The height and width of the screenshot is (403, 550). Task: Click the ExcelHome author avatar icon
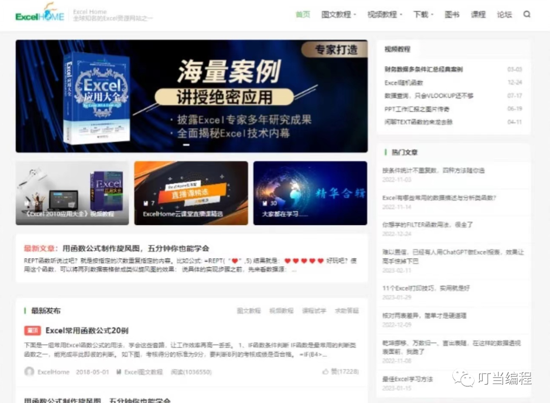[30, 372]
